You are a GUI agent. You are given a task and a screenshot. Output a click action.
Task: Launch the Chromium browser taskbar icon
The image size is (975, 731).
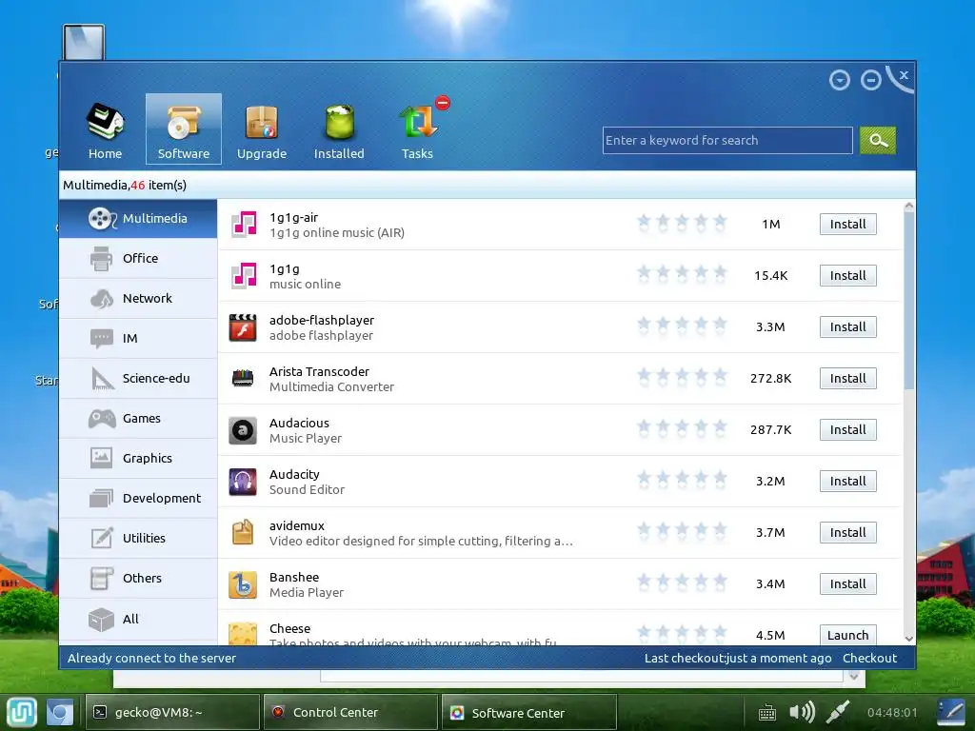coord(60,712)
